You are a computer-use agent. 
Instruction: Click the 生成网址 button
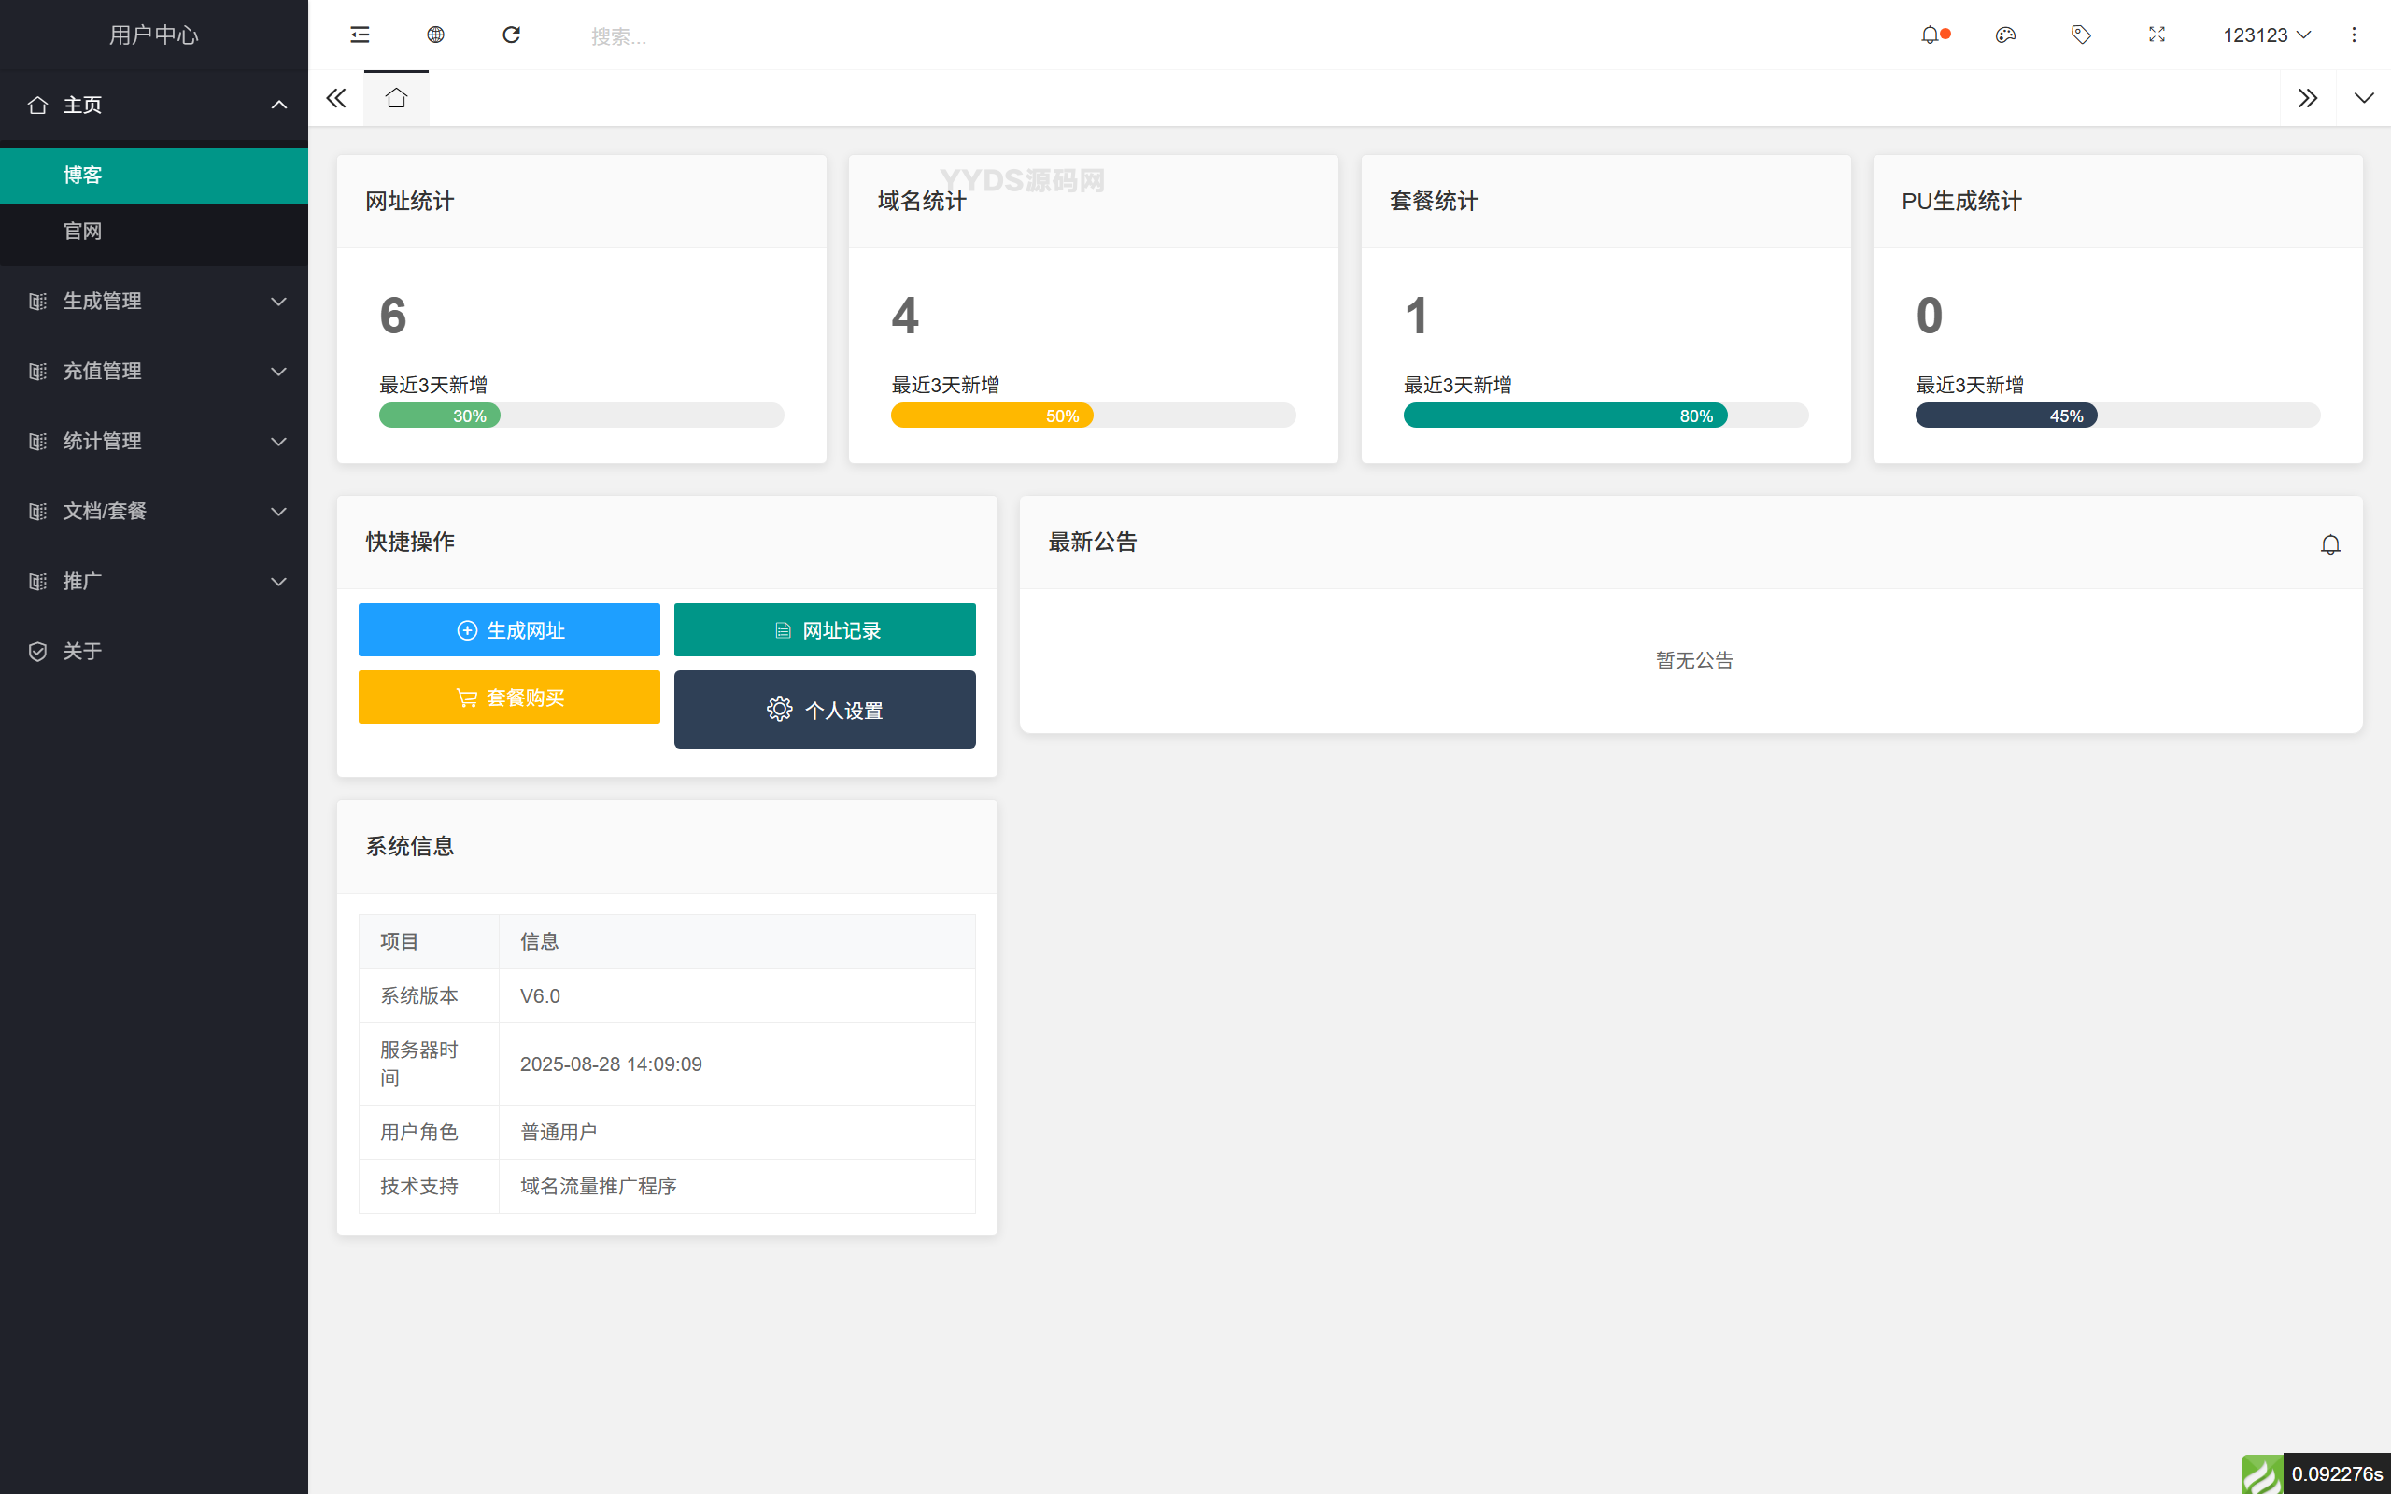509,630
